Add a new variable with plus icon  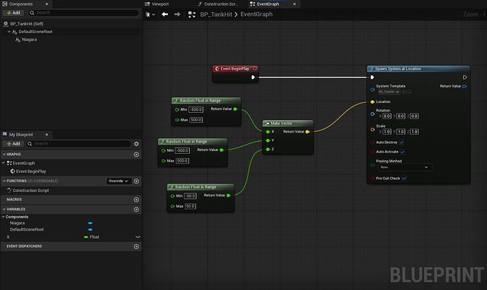click(x=136, y=209)
